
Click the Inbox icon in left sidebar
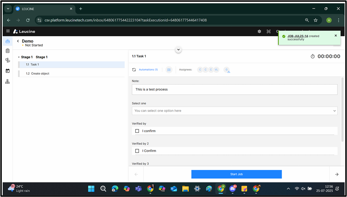7,42
